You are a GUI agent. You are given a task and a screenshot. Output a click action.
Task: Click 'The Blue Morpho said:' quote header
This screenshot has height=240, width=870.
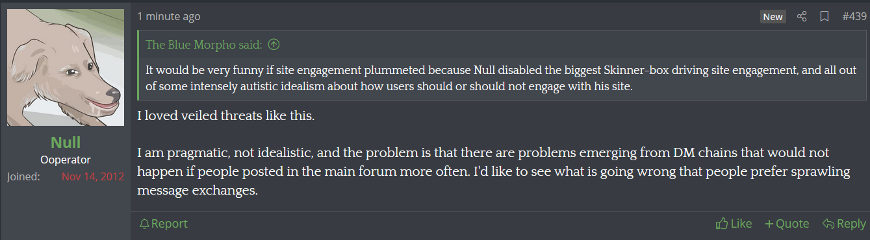pyautogui.click(x=204, y=45)
